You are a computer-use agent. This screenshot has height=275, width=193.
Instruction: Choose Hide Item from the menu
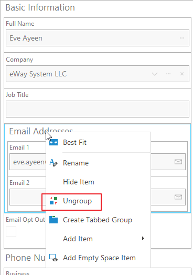click(98, 182)
